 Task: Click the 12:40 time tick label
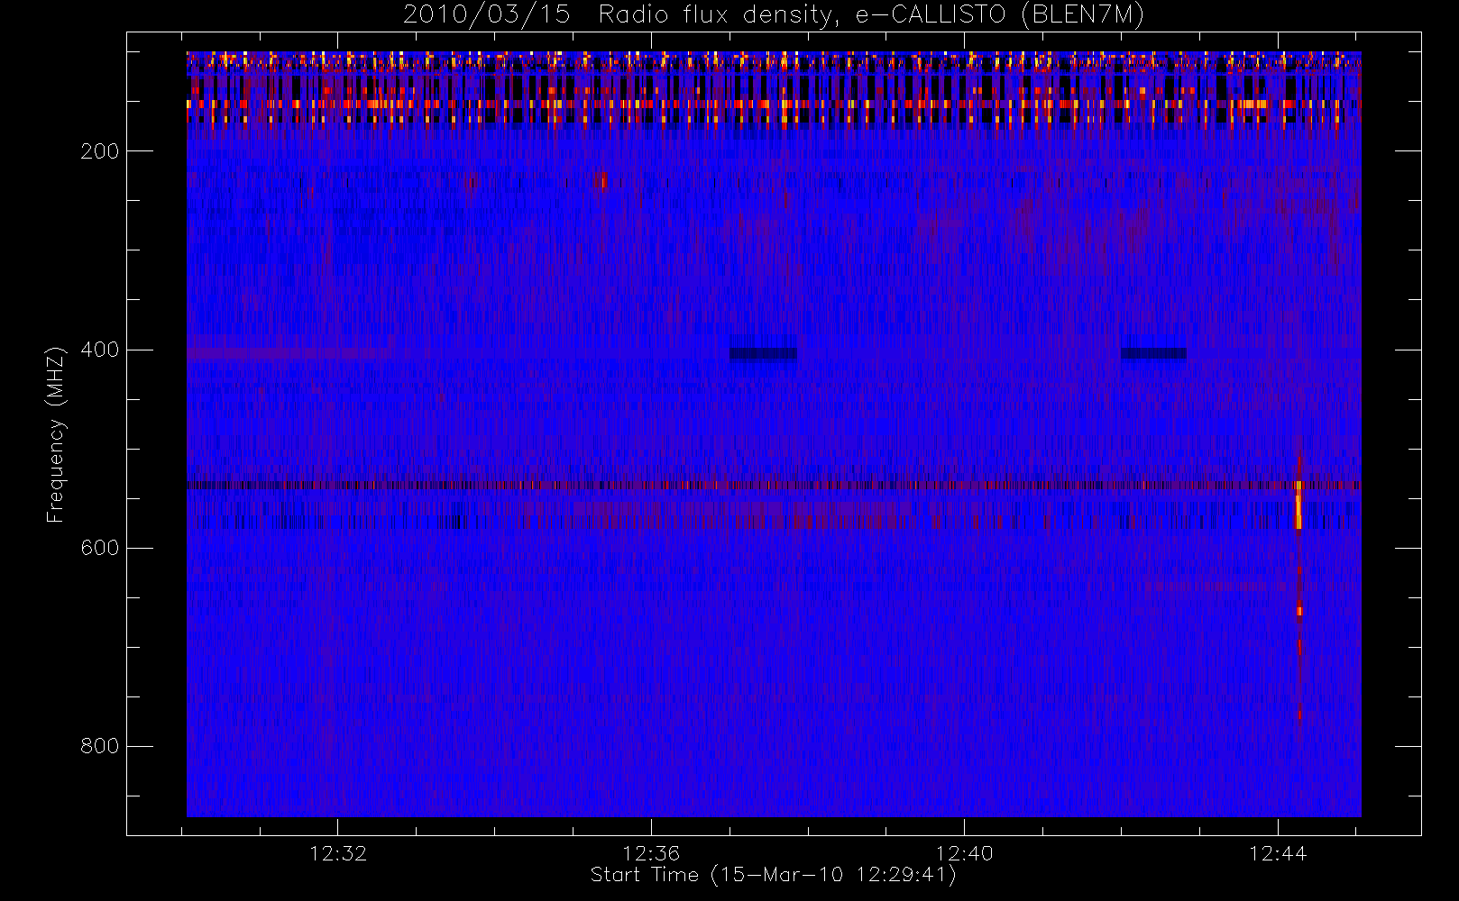(964, 853)
